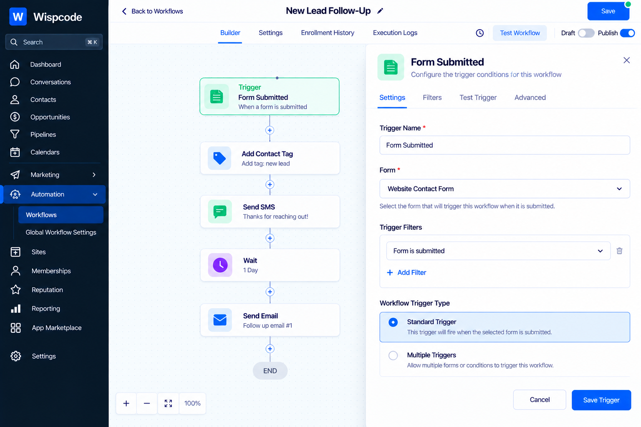This screenshot has width=641, height=427.
Task: Open Memberships icon in sidebar
Action: pyautogui.click(x=15, y=271)
